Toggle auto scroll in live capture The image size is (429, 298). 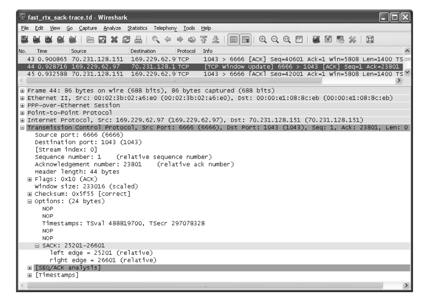coord(246,40)
